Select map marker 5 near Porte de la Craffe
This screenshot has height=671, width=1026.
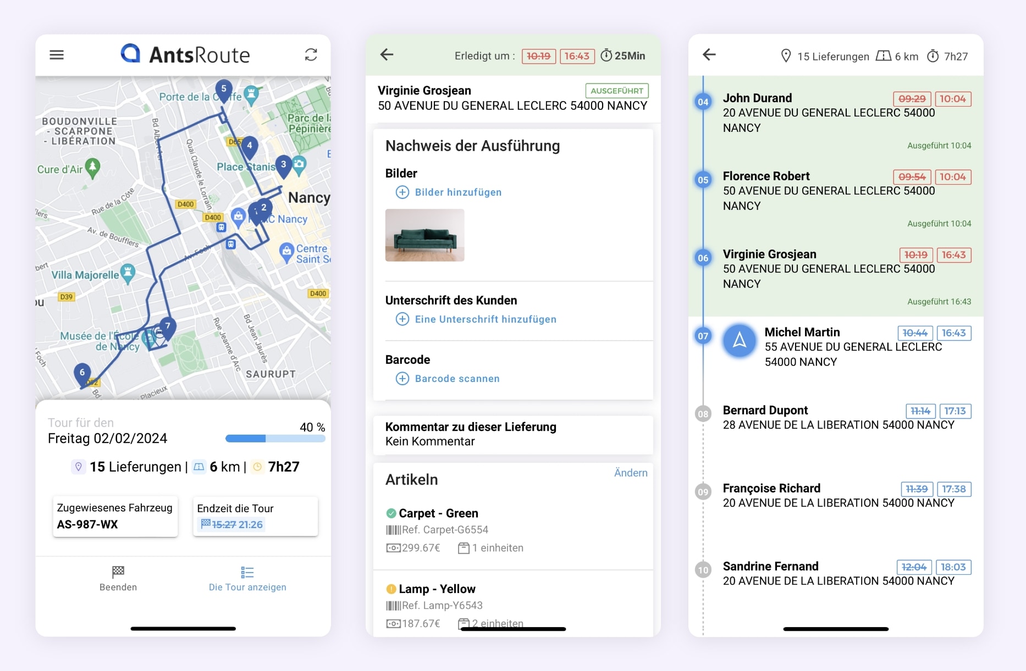pyautogui.click(x=224, y=89)
